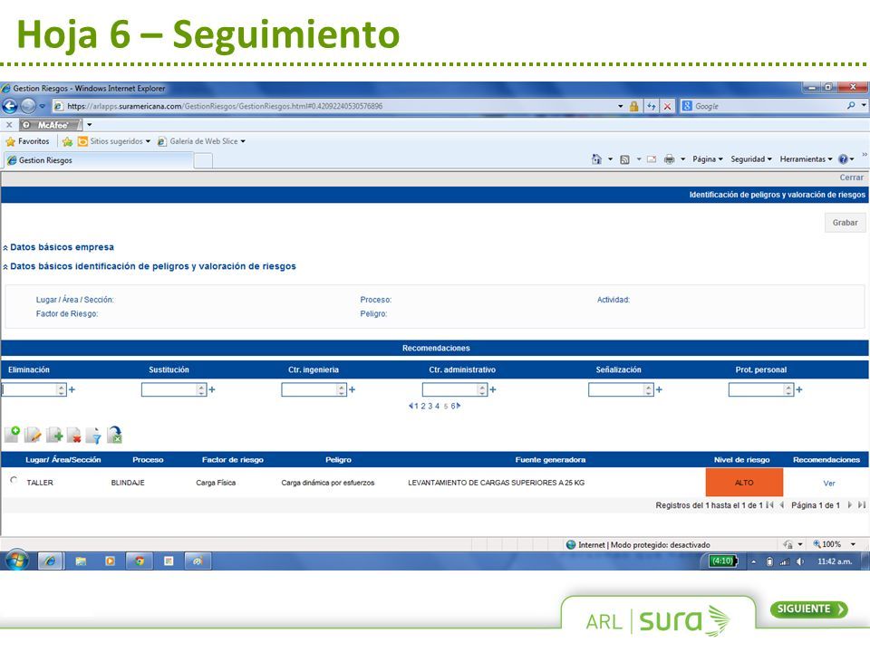870x652 pixels.
Task: Collapse the Datos básicos identificación de peligros section
Action: point(5,267)
